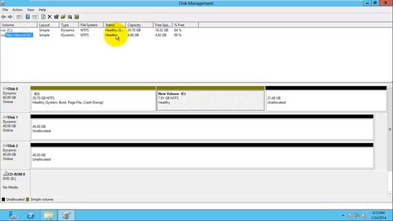Select New Volume (E:) 7.81 GB partition block
The image size is (393, 221).
tap(210, 98)
